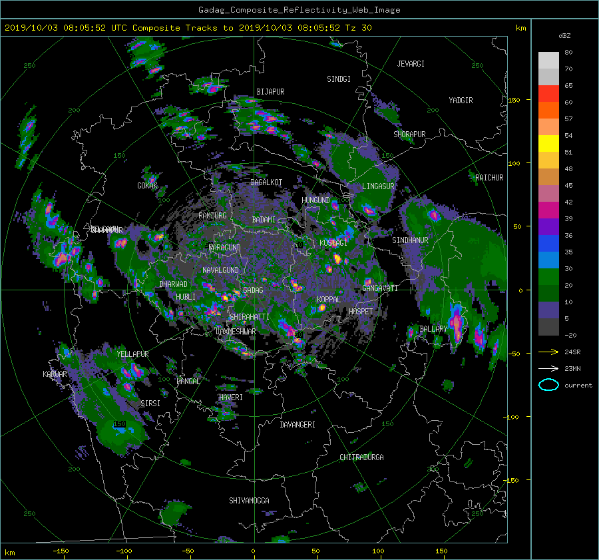Click the white 23MN track arrow in legend
This screenshot has height=560, width=599.
pyautogui.click(x=548, y=368)
